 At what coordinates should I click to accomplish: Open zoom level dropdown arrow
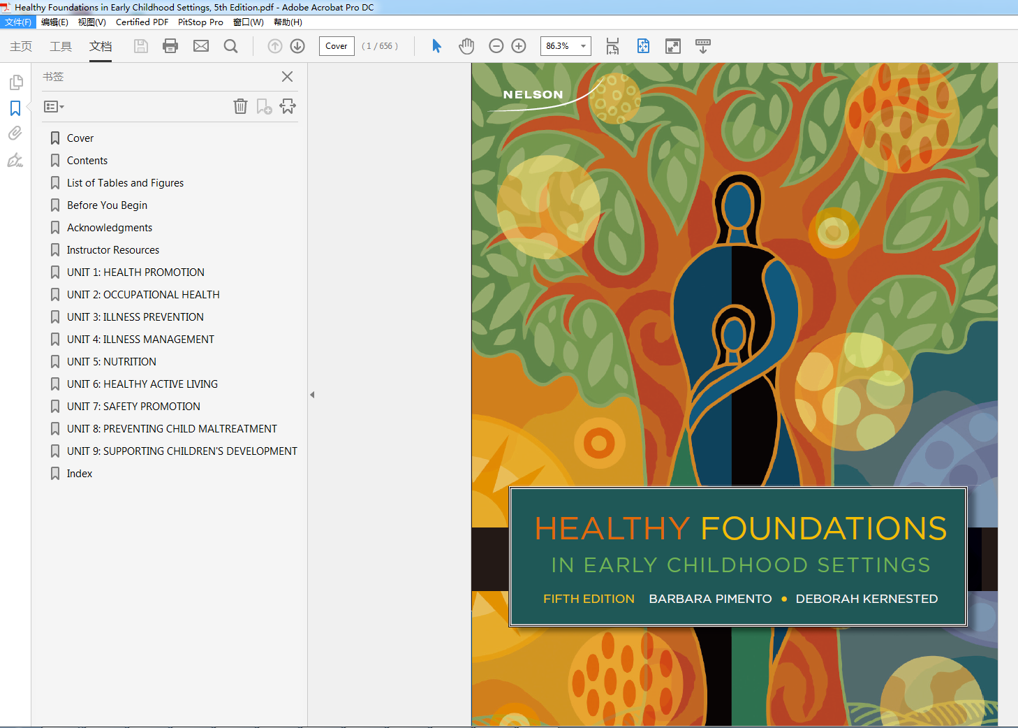click(583, 46)
